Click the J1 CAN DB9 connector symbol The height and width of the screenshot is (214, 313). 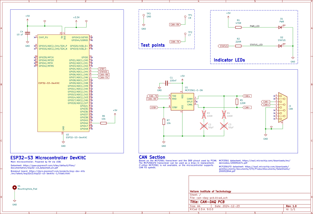[283, 107]
